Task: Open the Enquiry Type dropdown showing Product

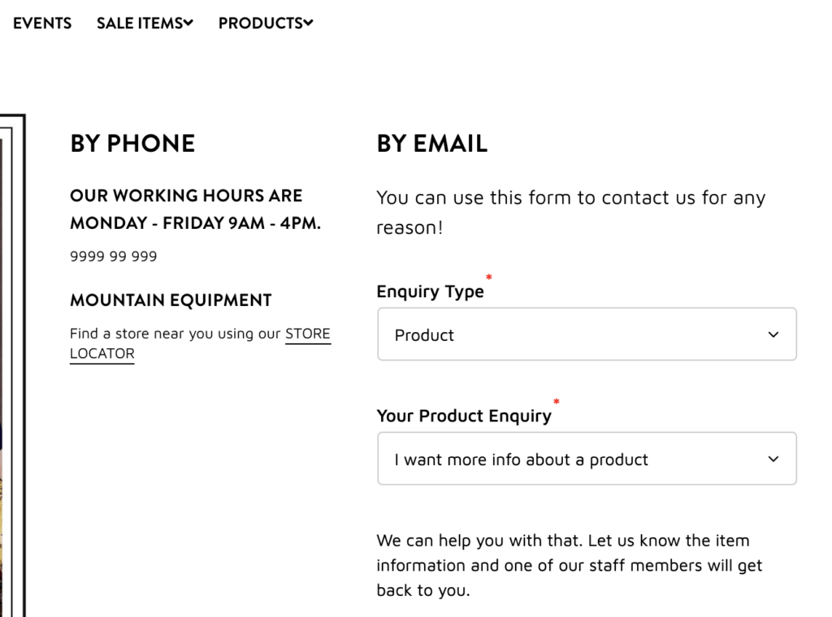Action: [587, 334]
